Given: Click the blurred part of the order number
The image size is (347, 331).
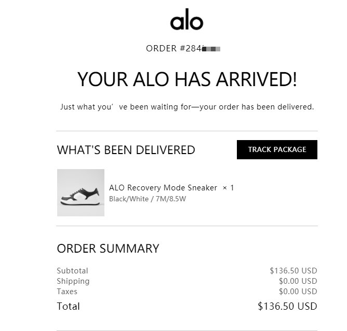Looking at the screenshot, I should coord(212,49).
